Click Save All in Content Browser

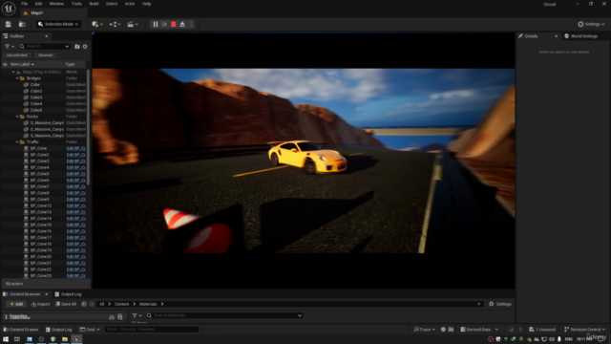pyautogui.click(x=66, y=304)
